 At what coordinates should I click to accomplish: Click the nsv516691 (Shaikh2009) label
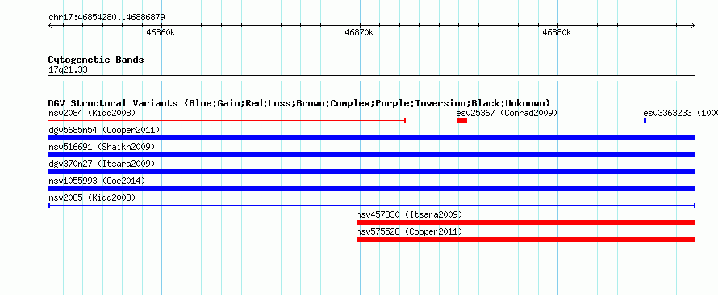coord(102,147)
